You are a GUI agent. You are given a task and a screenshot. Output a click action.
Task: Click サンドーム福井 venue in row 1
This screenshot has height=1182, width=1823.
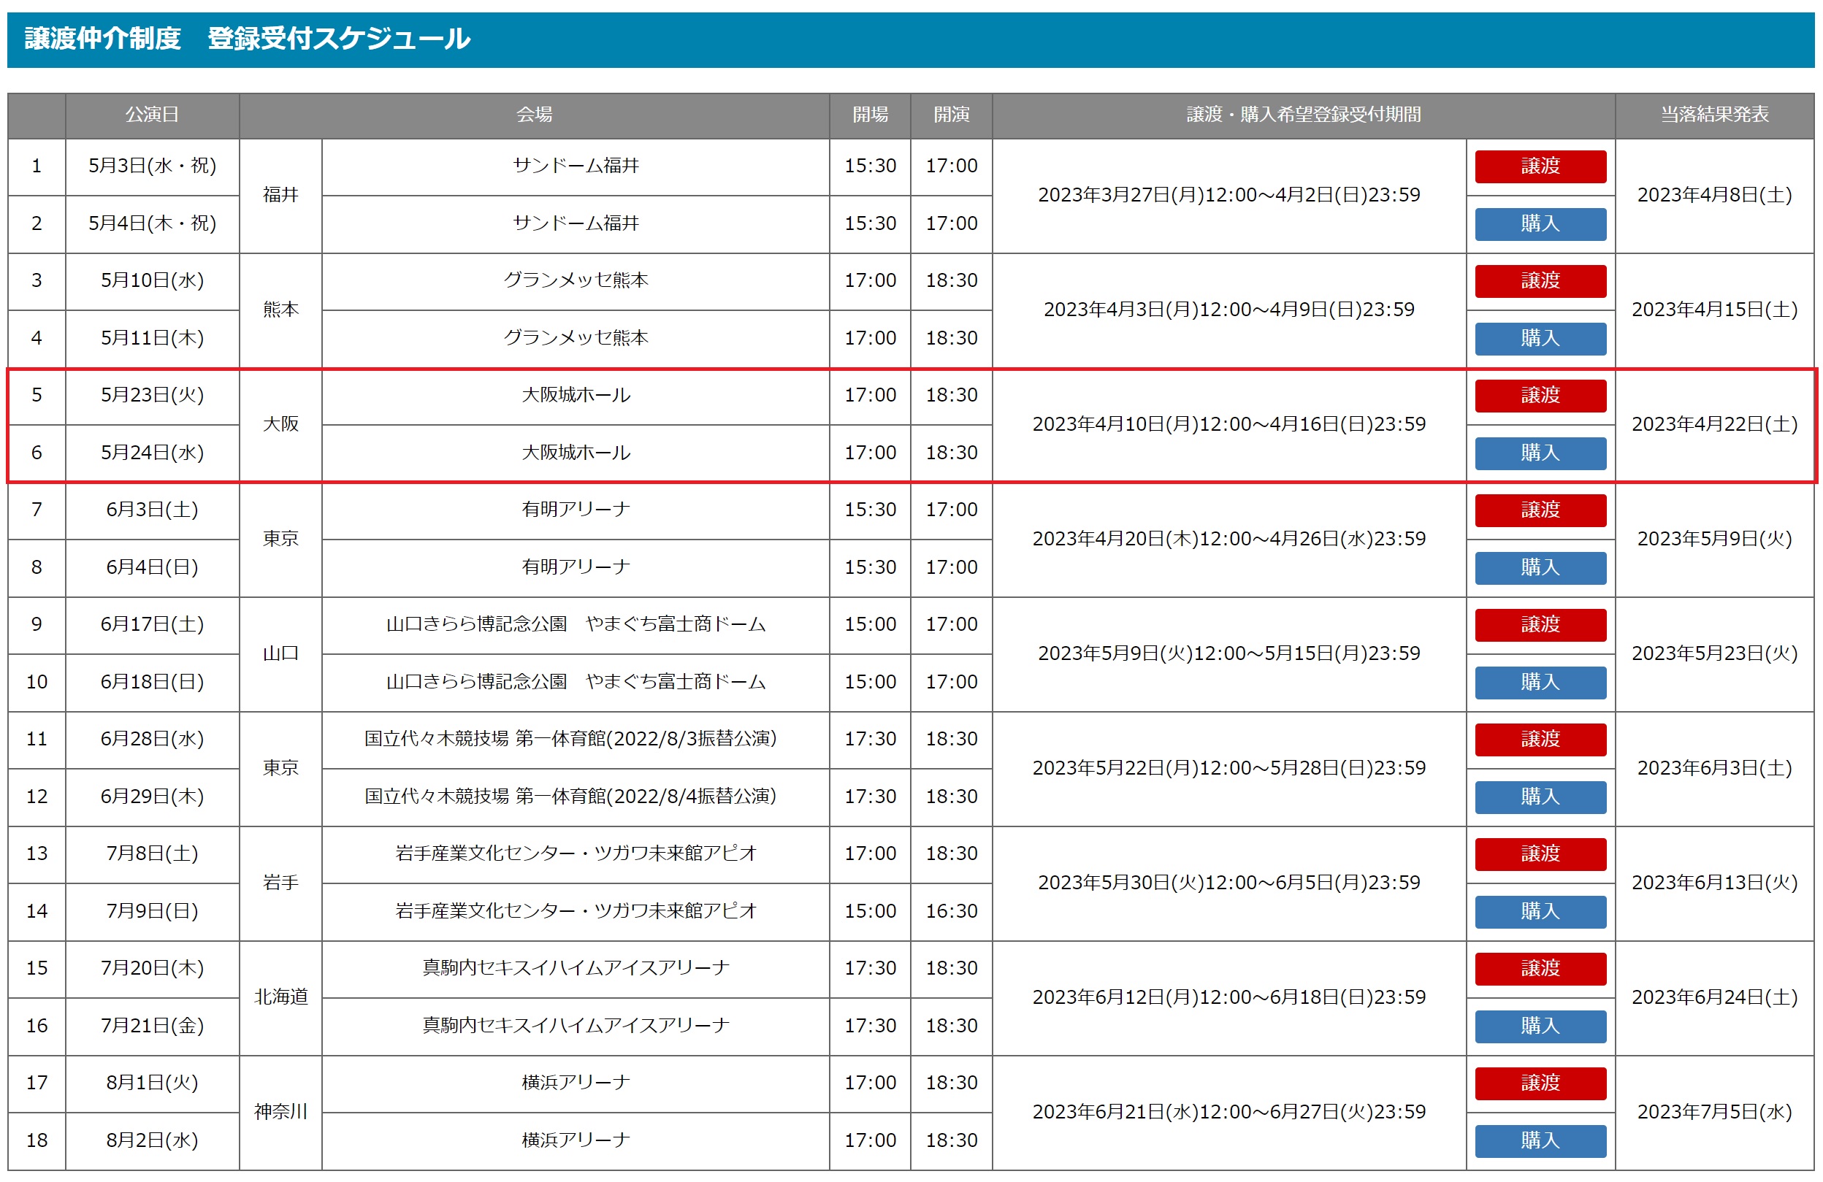[x=576, y=166]
